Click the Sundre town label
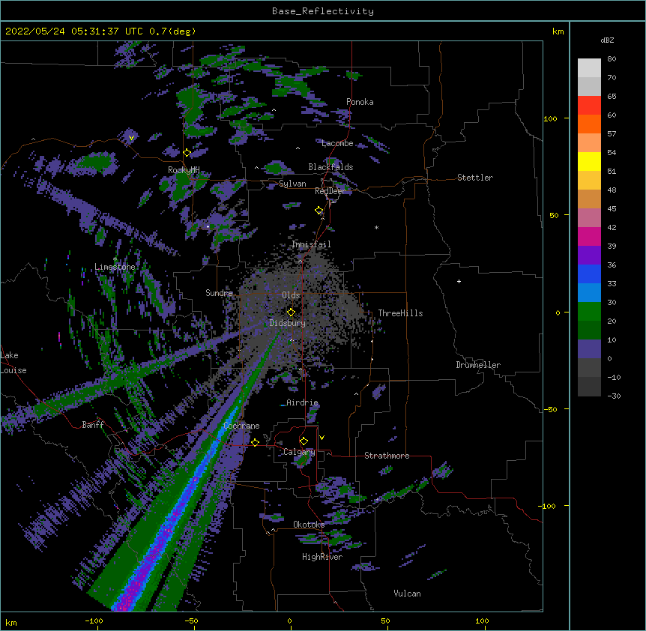Screen dimensions: 646x631 point(219,293)
